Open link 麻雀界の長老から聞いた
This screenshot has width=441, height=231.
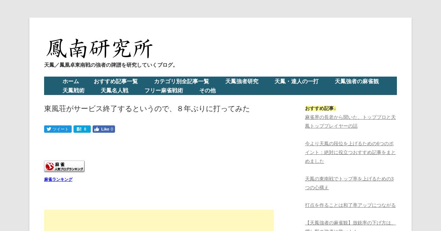[350, 122]
